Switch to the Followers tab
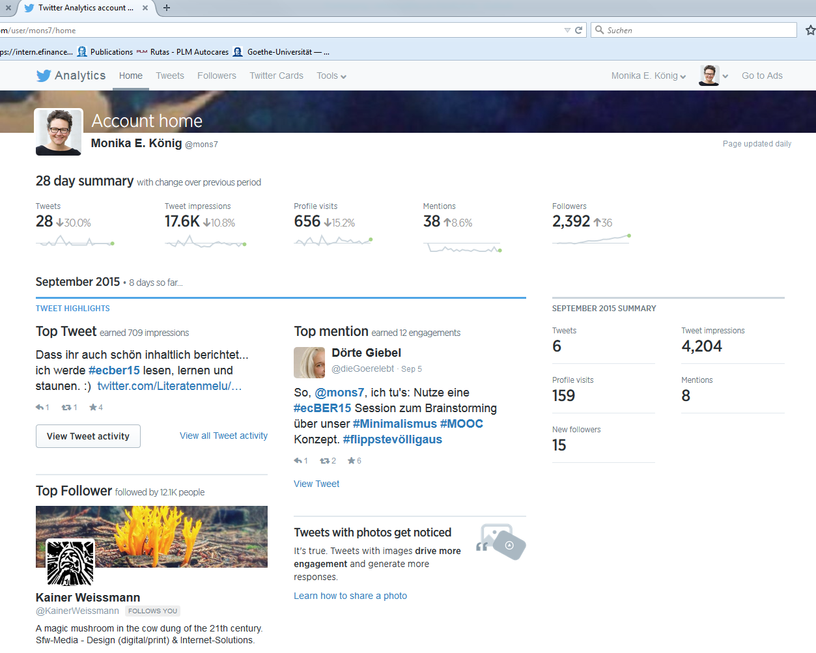The image size is (816, 653). pos(217,76)
